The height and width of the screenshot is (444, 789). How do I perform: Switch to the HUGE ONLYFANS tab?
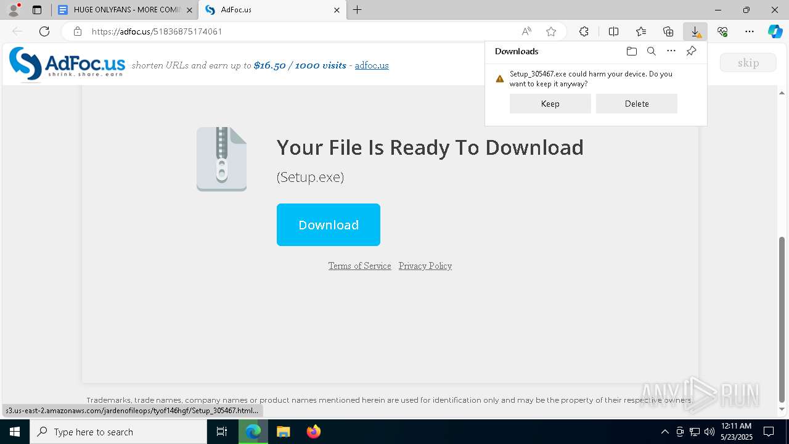point(126,10)
